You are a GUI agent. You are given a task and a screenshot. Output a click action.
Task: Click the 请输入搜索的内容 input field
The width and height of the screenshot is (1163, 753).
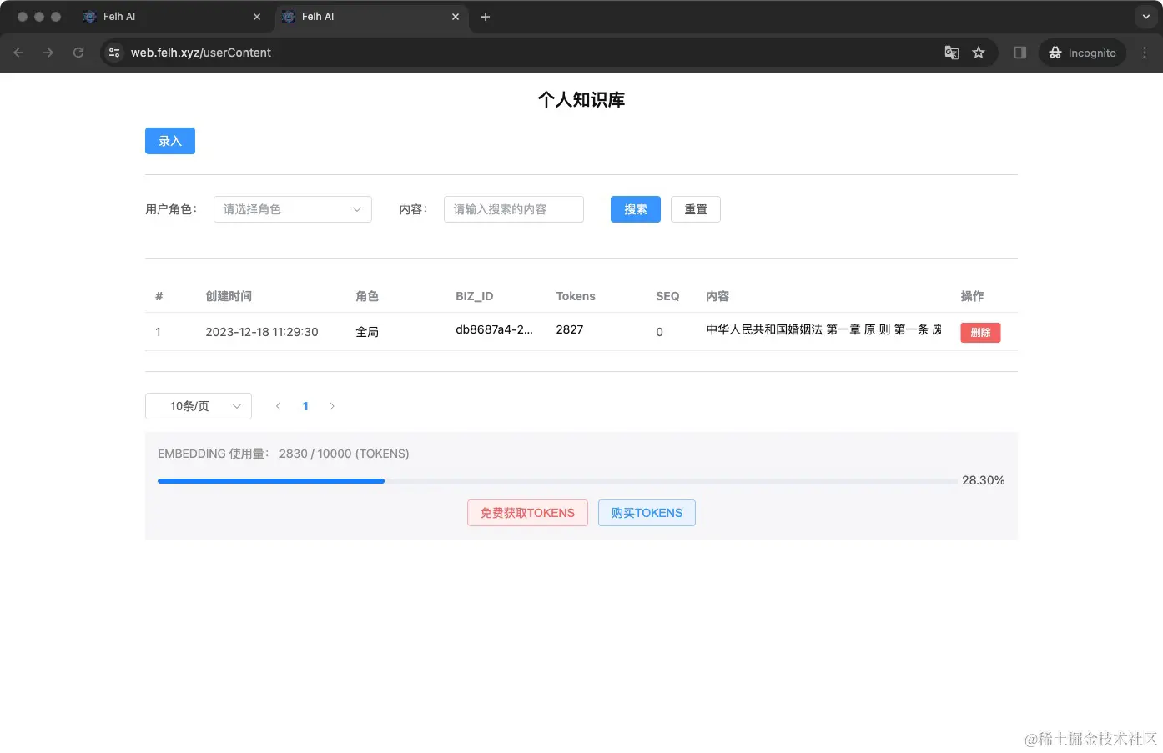pos(513,209)
